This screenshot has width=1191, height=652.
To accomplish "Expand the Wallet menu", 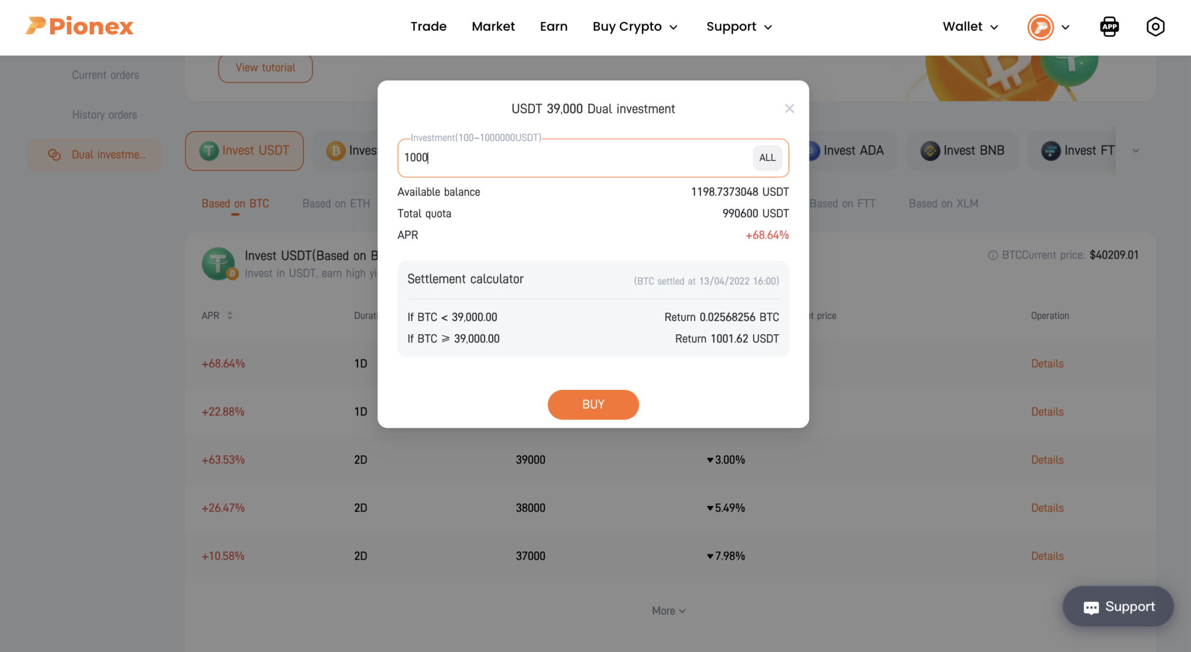I will [969, 27].
